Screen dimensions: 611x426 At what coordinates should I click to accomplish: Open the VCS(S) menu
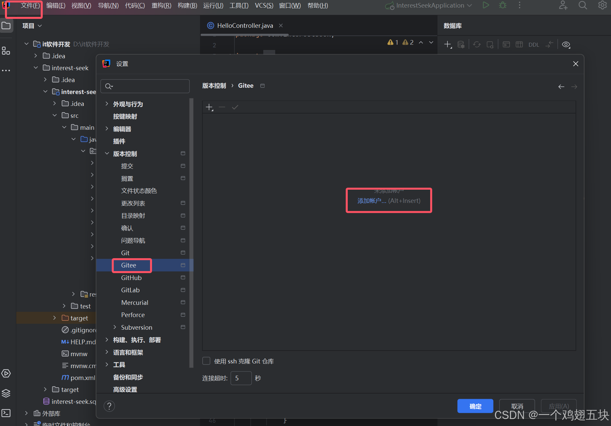[x=264, y=6]
